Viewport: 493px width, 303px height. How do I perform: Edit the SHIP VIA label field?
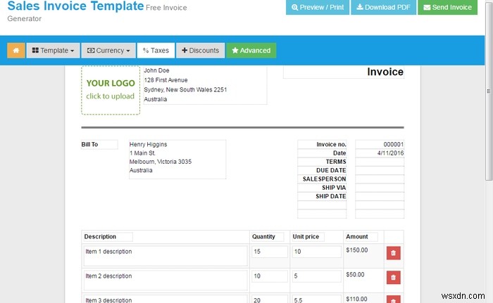pos(322,188)
